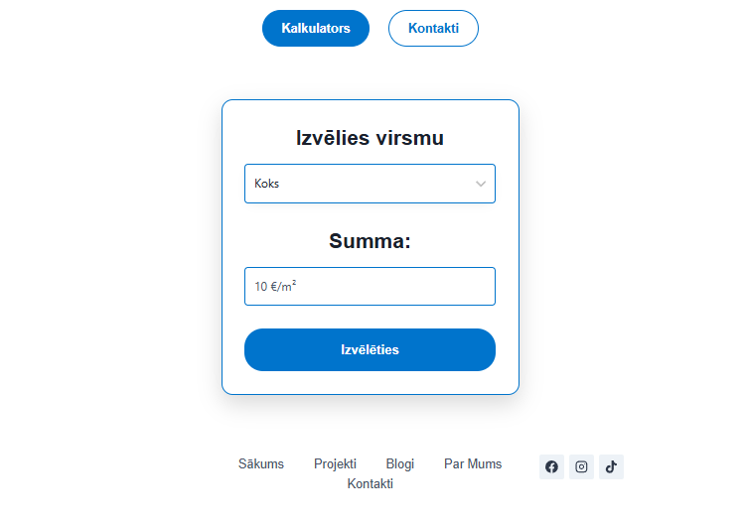This screenshot has width=744, height=522.
Task: Open the Kontakti link in footer
Action: (371, 483)
